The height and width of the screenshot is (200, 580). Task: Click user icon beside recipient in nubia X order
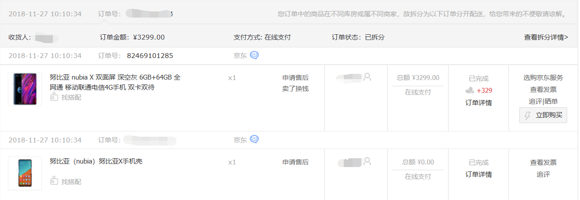click(x=367, y=77)
